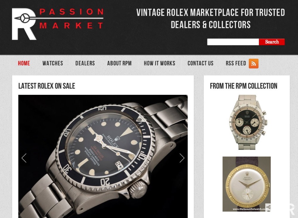Open the Home menu item

tap(24, 63)
